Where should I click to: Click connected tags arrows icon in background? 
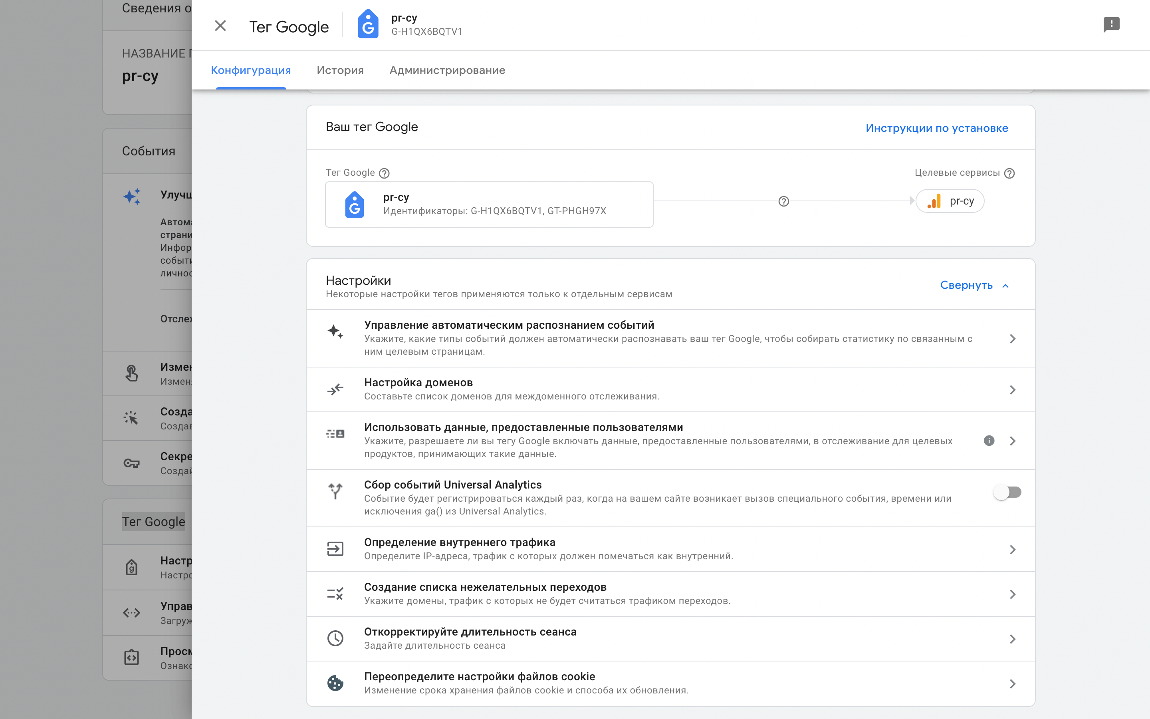tap(132, 612)
